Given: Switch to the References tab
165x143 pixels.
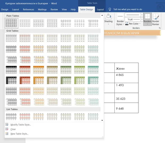Looking at the screenshot, I should pyautogui.click(x=28, y=10).
